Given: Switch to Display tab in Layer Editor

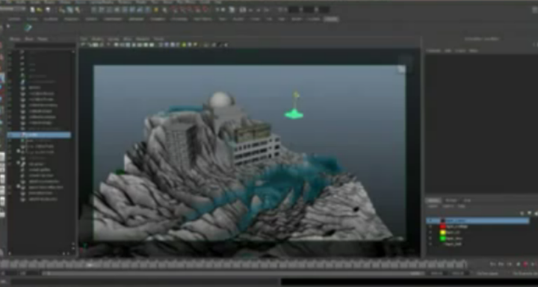Looking at the screenshot, I should (433, 200).
